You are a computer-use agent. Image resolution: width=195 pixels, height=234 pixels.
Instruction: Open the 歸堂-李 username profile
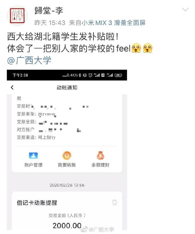tap(49, 11)
